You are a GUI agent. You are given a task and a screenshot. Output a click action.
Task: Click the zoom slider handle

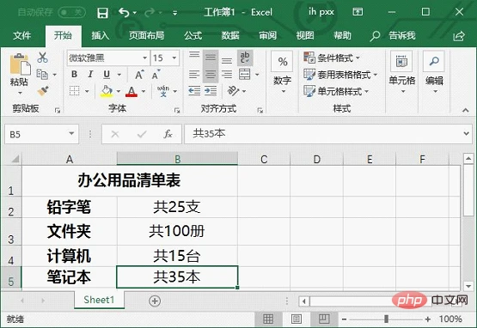point(386,319)
